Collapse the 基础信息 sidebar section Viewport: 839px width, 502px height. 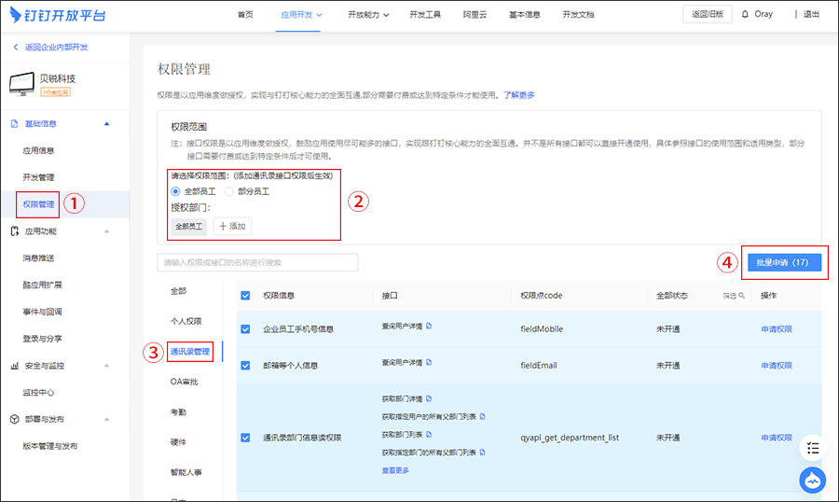click(x=106, y=123)
